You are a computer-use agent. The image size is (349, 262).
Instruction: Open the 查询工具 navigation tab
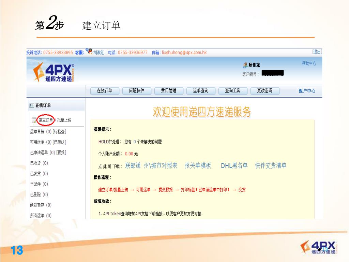click(x=233, y=91)
